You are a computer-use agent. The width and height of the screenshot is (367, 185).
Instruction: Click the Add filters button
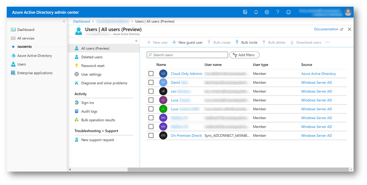pyautogui.click(x=244, y=55)
